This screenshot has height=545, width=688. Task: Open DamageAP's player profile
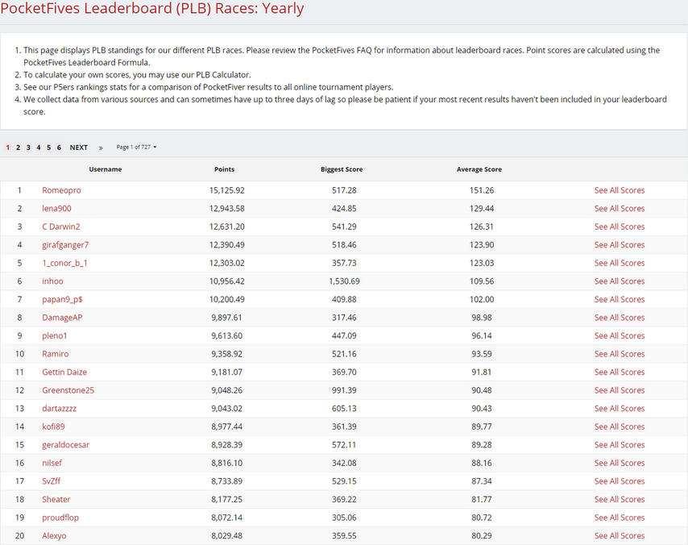click(62, 318)
